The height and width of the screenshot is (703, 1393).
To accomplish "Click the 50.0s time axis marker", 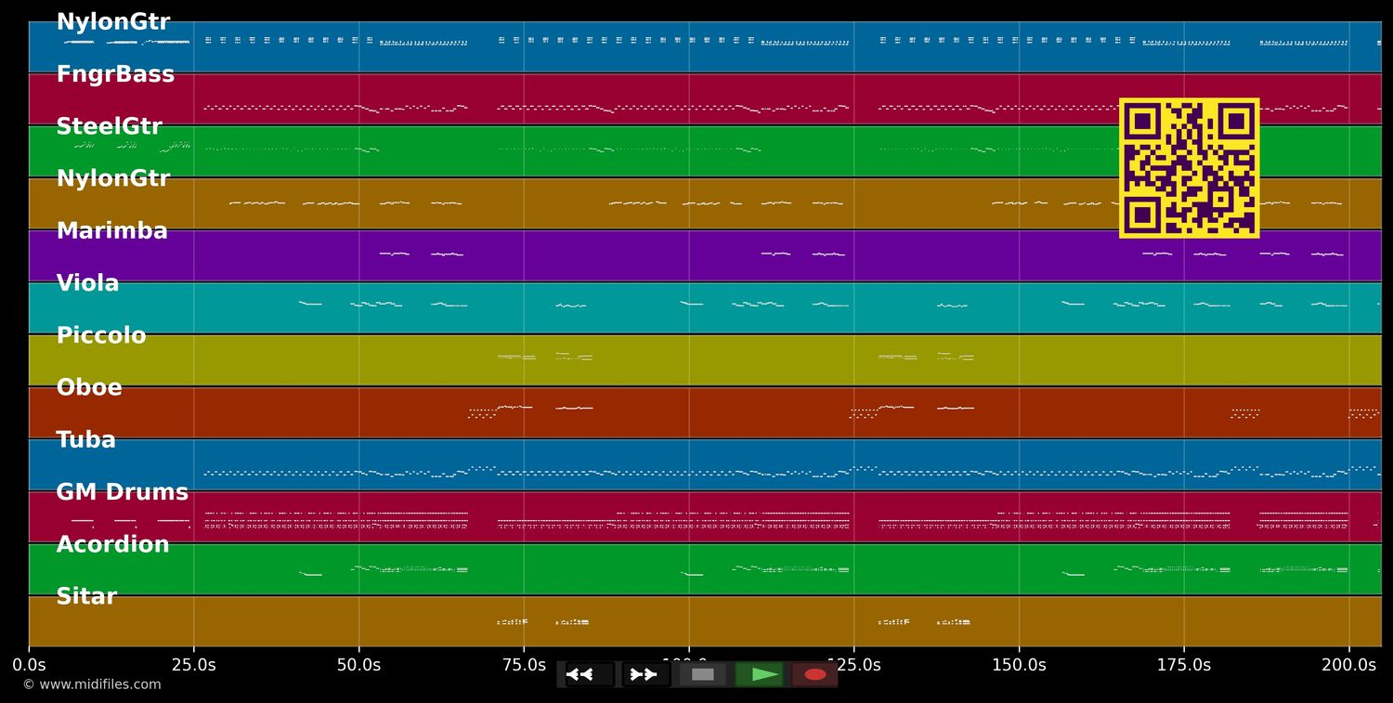I will click(x=358, y=665).
